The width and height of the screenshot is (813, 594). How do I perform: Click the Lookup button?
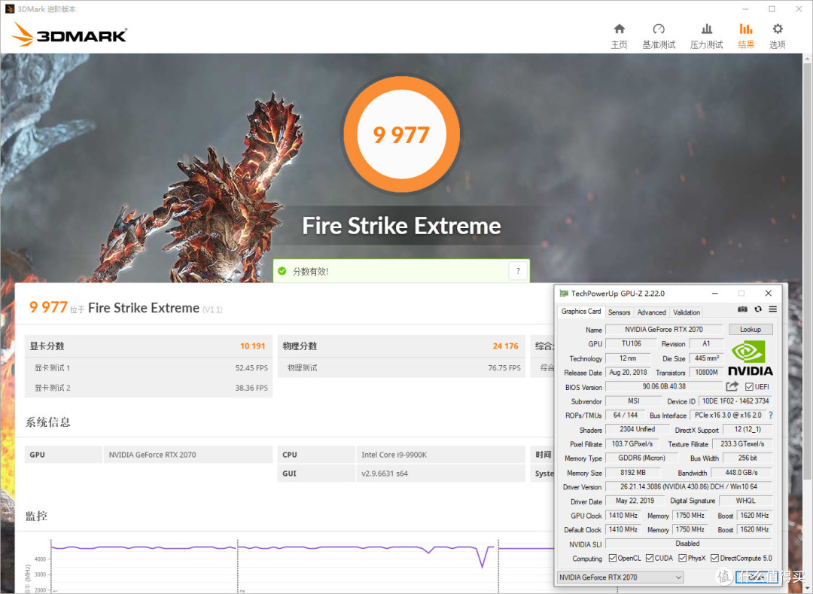(750, 330)
